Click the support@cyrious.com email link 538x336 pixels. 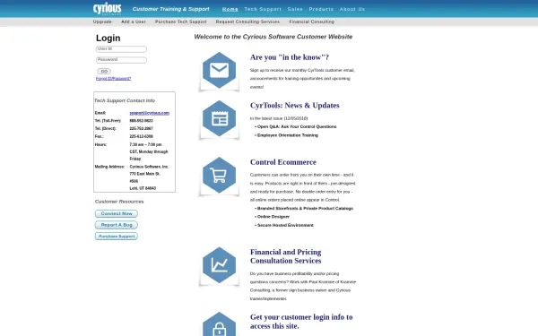149,113
